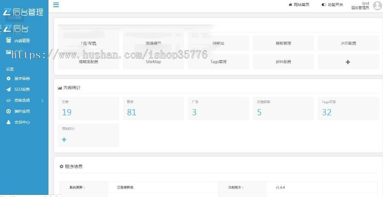Open the 文章 card showing 19

(x=89, y=108)
